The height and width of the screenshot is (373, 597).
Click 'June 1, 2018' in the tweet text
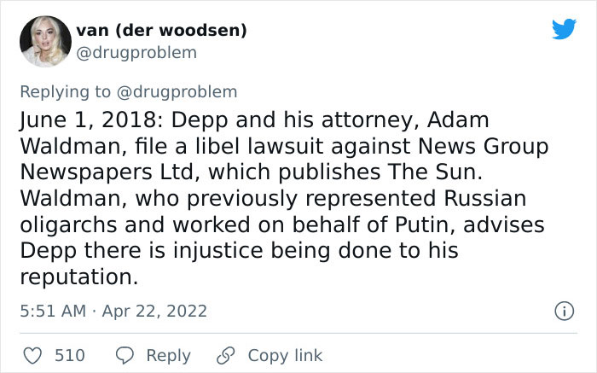point(89,120)
